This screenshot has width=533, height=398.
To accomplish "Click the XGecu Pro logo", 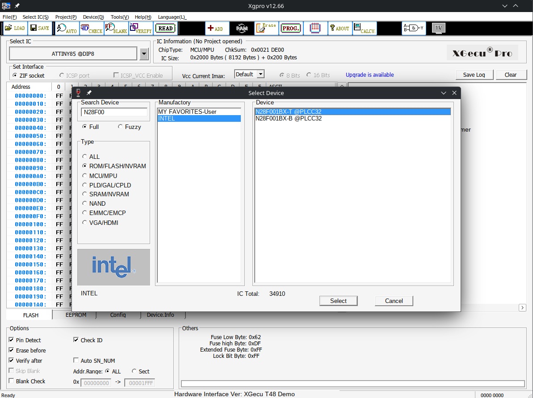I will tap(482, 53).
